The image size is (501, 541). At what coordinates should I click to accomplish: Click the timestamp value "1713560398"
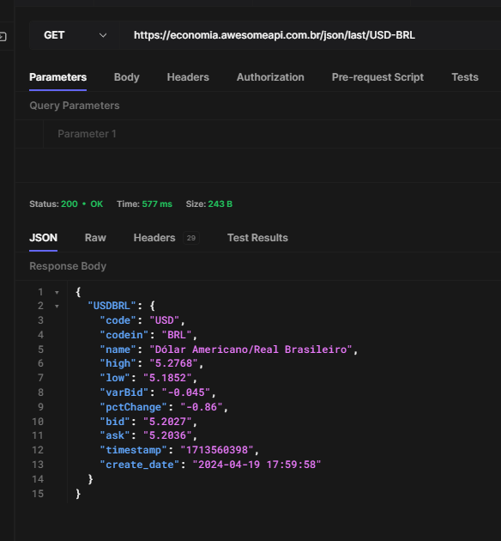(217, 450)
